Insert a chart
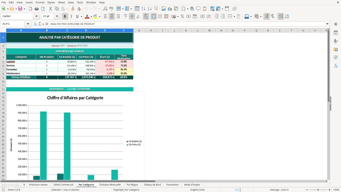The image size is (341, 192). (170, 9)
